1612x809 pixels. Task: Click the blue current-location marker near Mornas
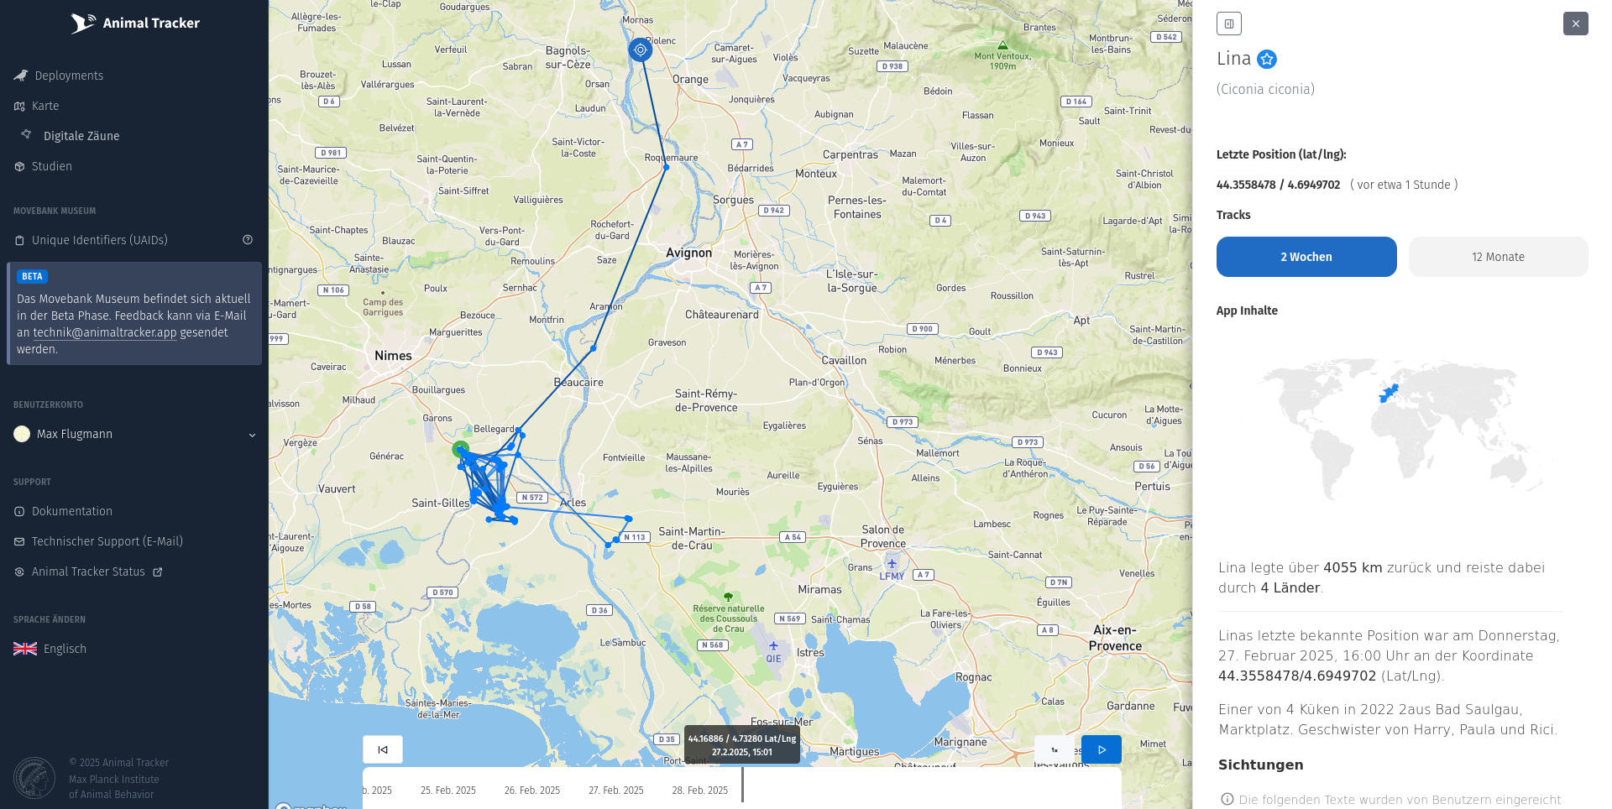641,50
